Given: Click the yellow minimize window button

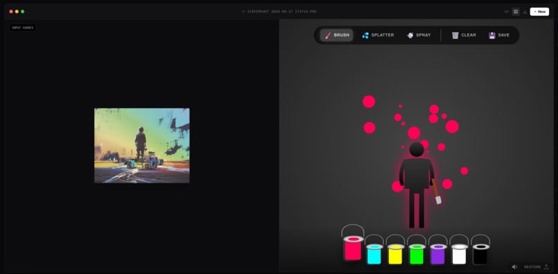Looking at the screenshot, I should pos(17,12).
